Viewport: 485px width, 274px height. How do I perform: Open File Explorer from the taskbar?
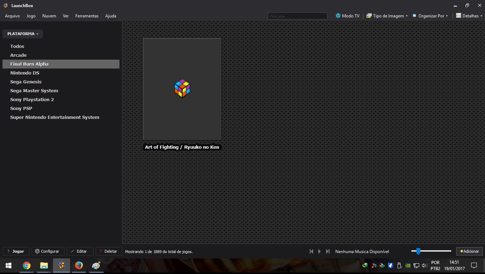point(44,265)
